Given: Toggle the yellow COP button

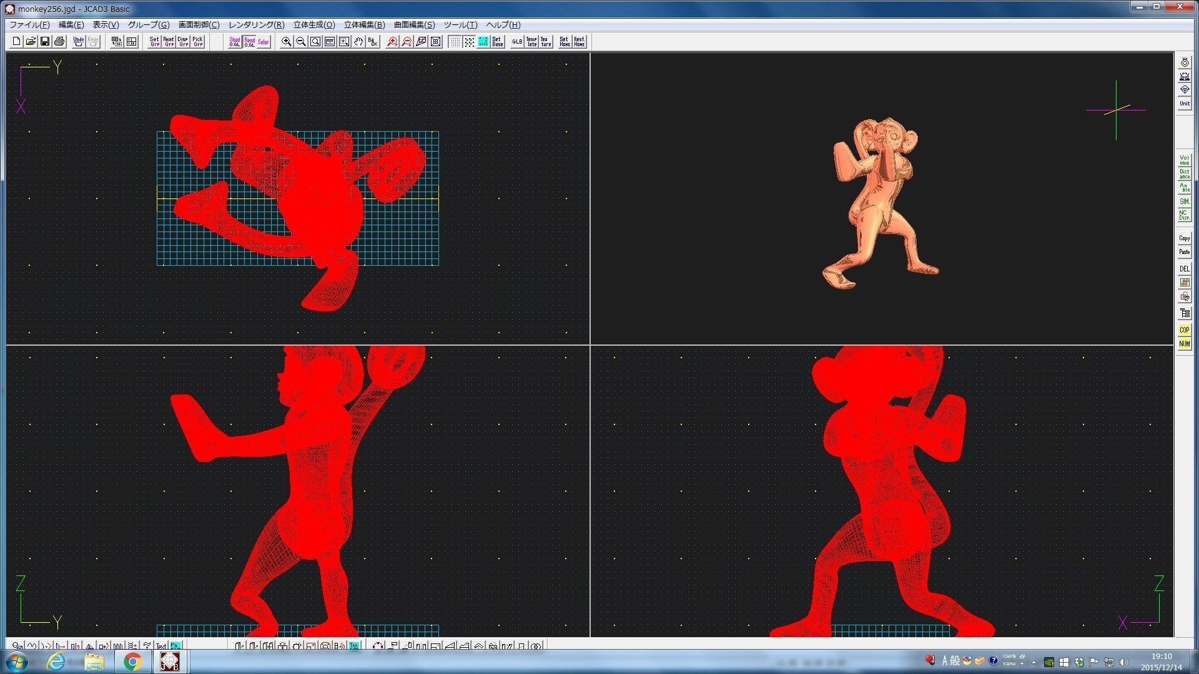Looking at the screenshot, I should (1185, 330).
